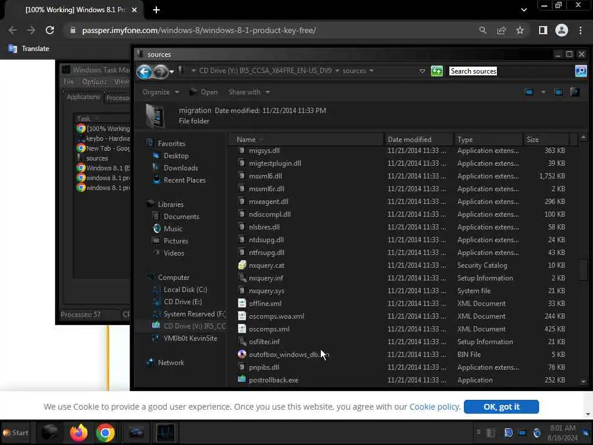The image size is (593, 445).
Task: Go back in the sources Explorer window
Action: coord(144,71)
